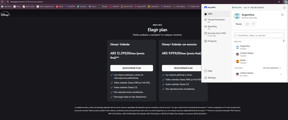Reconnect VPN with the refresh button

click(253, 24)
